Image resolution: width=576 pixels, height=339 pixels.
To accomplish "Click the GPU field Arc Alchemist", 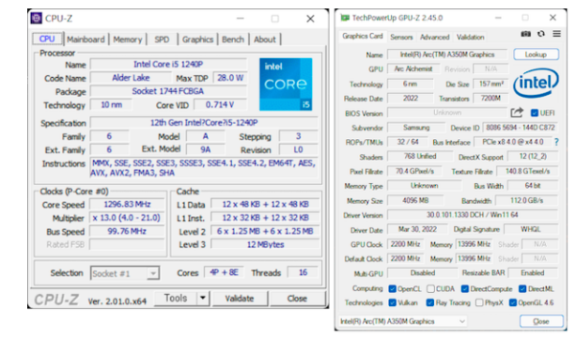I will point(413,69).
